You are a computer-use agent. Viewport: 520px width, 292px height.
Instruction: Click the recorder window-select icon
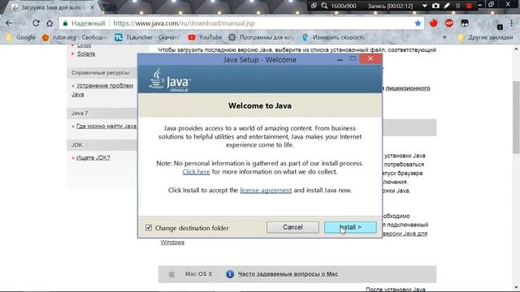(x=314, y=6)
